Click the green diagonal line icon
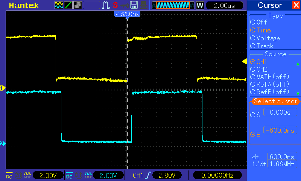The image size is (301, 181). coord(68,5)
